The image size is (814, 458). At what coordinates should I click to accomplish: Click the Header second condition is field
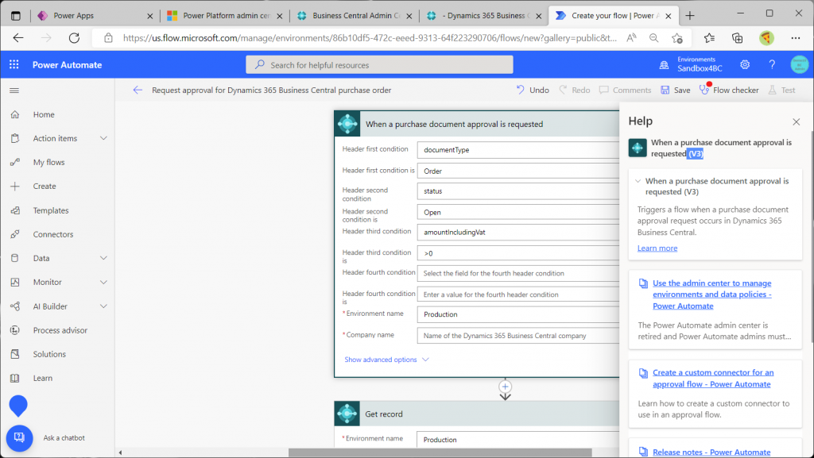pos(518,213)
